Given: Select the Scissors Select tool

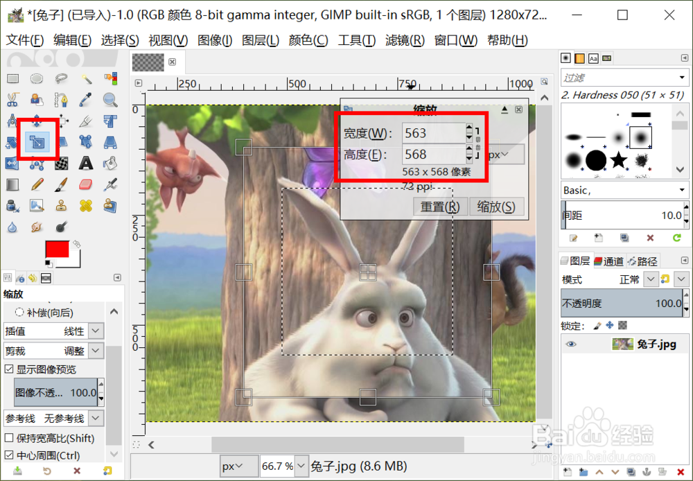Looking at the screenshot, I should (12, 100).
